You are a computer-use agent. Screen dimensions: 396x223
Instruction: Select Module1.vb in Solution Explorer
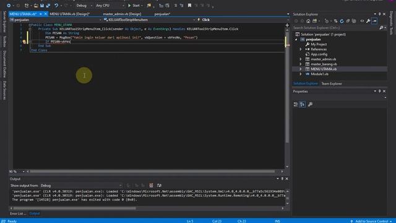coord(319,74)
